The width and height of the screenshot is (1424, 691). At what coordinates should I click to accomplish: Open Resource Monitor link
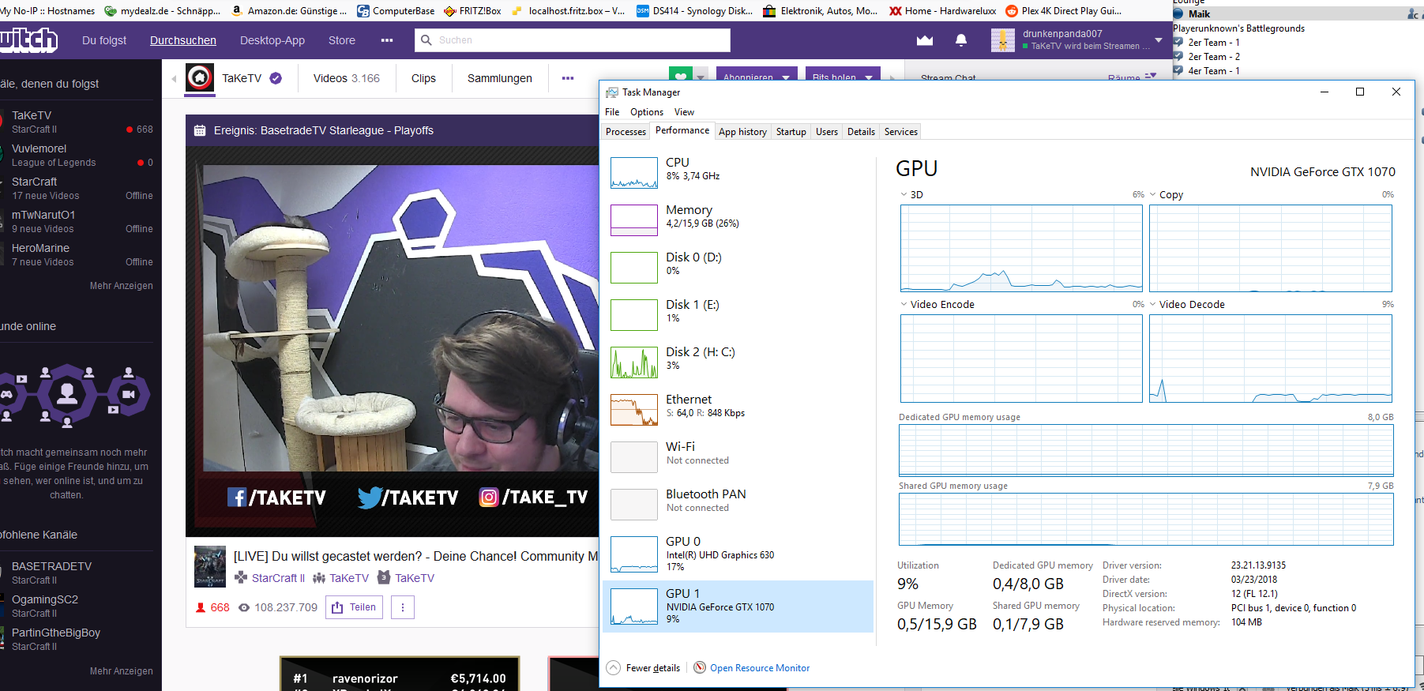pos(760,668)
